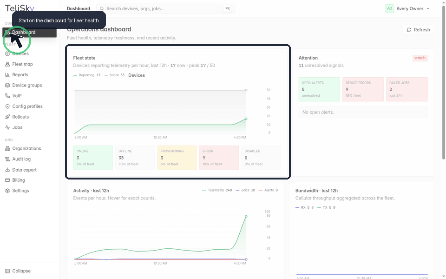
Task: Open the DISABLED 0 status card
Action: pos(261,158)
